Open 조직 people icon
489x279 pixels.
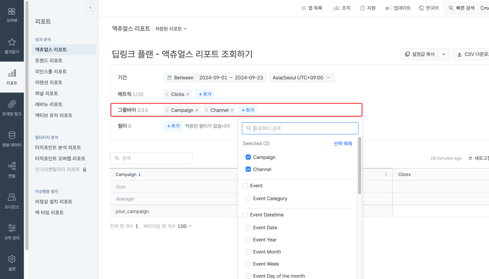[336, 8]
